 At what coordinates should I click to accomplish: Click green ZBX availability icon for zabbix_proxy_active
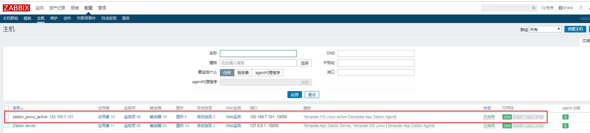(507, 117)
